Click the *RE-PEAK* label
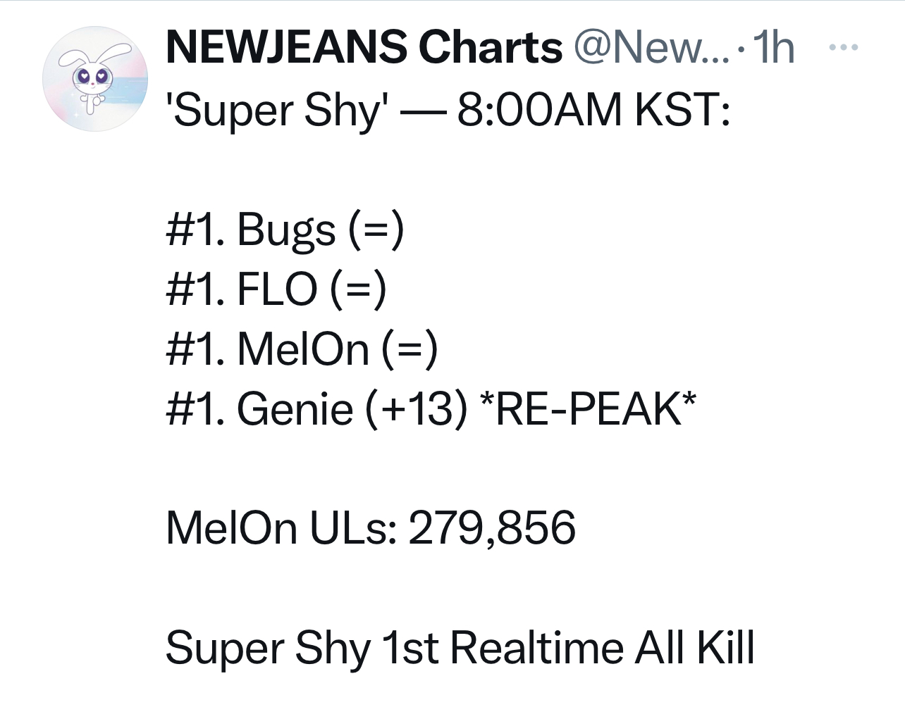The height and width of the screenshot is (707, 905). [x=587, y=408]
